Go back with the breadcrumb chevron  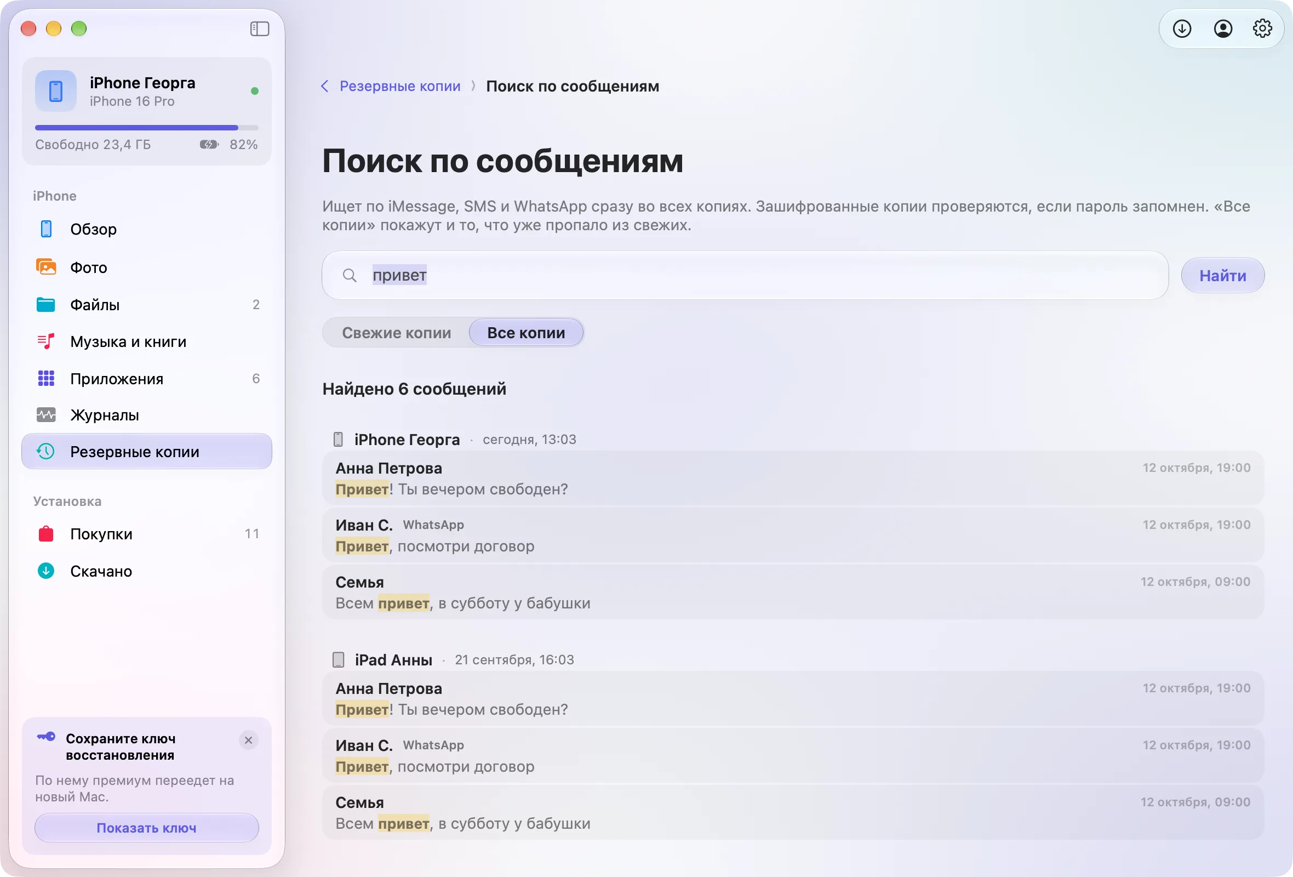point(325,86)
